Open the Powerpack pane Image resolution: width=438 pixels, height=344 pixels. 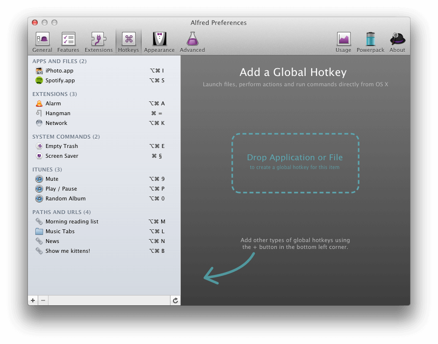370,42
